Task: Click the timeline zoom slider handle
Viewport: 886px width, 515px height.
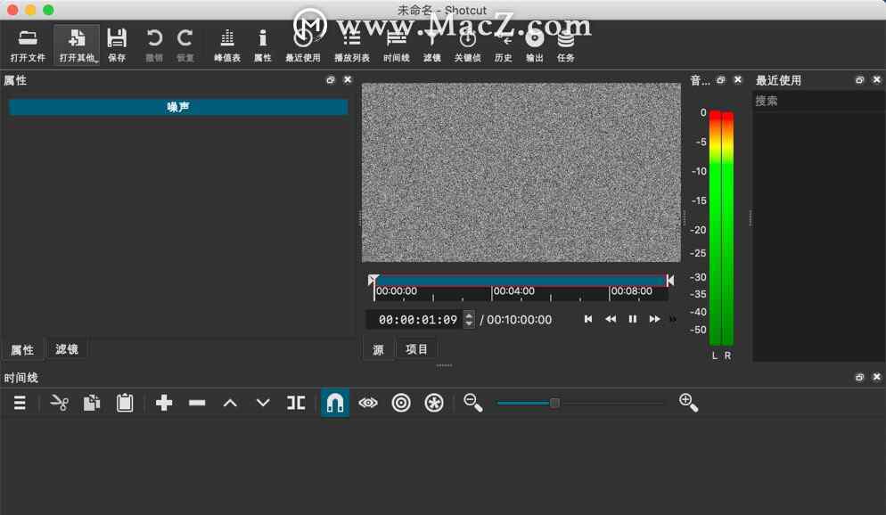Action: (554, 403)
